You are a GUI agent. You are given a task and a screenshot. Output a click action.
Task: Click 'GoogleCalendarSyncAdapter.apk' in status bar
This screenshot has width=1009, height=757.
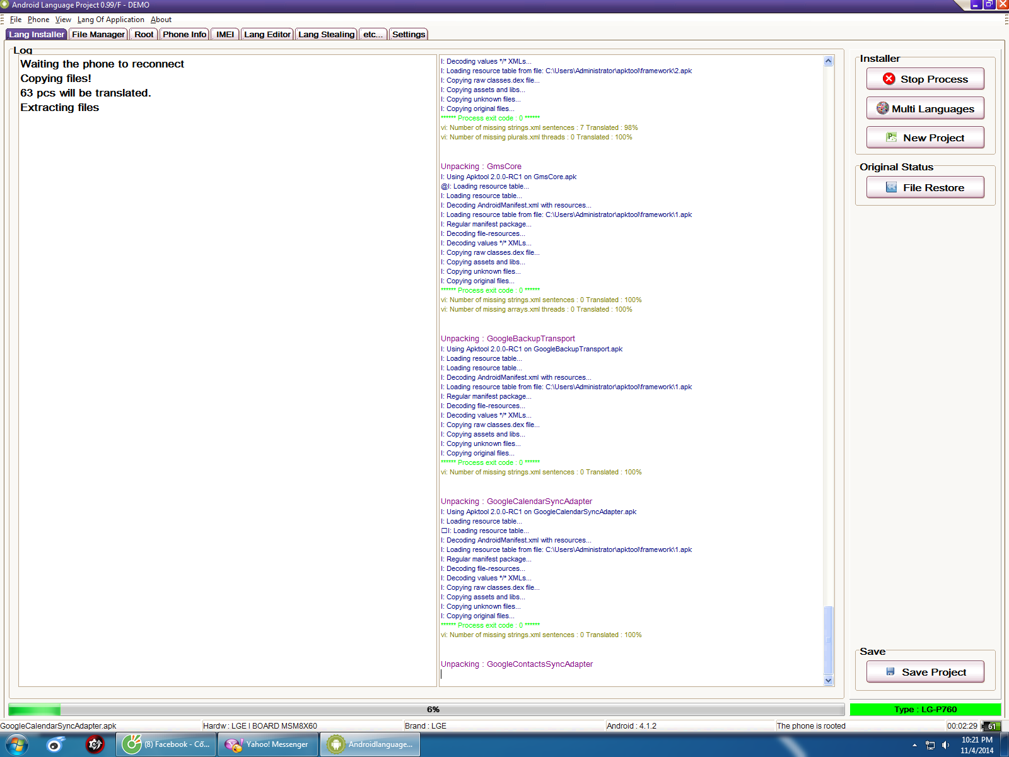click(x=58, y=726)
